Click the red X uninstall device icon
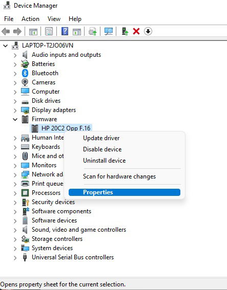The width and height of the screenshot is (227, 290). (136, 31)
